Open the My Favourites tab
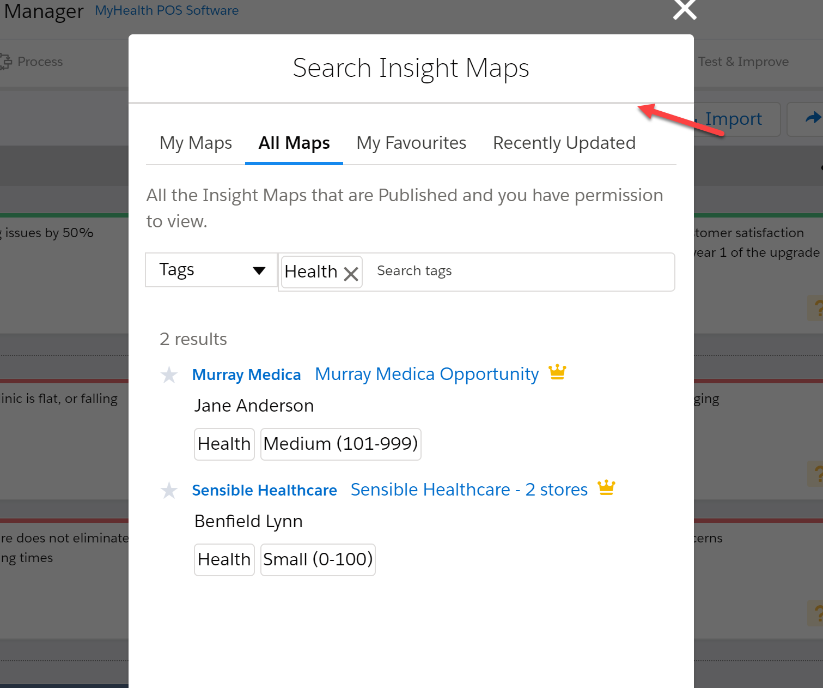The height and width of the screenshot is (688, 823). tap(411, 143)
